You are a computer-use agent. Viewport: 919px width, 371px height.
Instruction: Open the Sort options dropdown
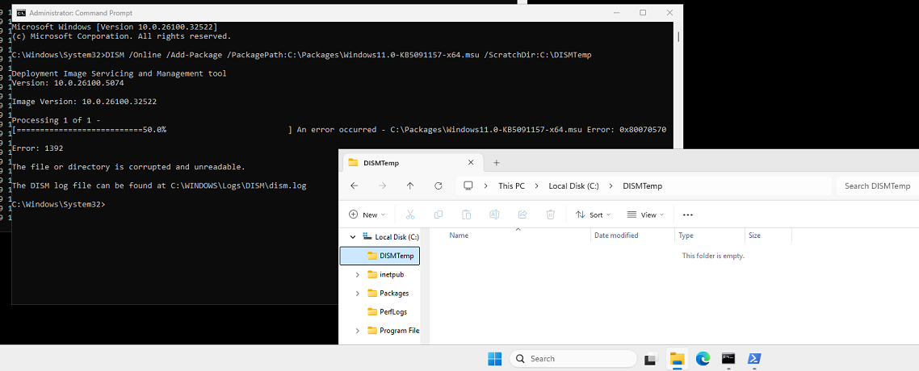click(593, 215)
